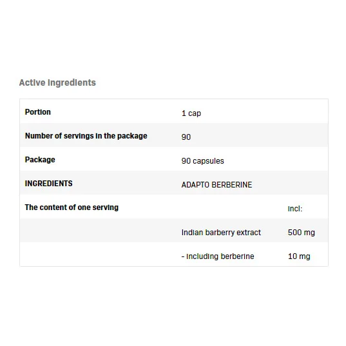This screenshot has height=346, width=346.
Task: Click the word capsules in package value
Action: [x=208, y=161]
